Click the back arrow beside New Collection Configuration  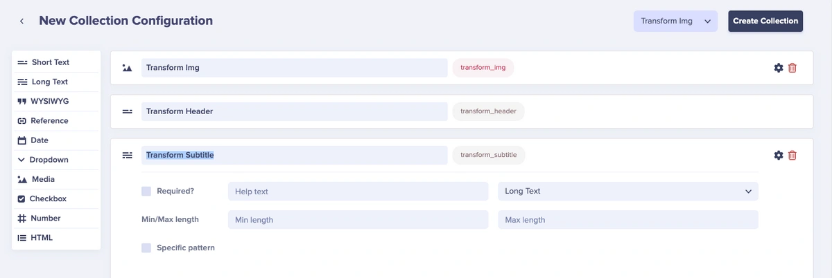click(x=21, y=21)
